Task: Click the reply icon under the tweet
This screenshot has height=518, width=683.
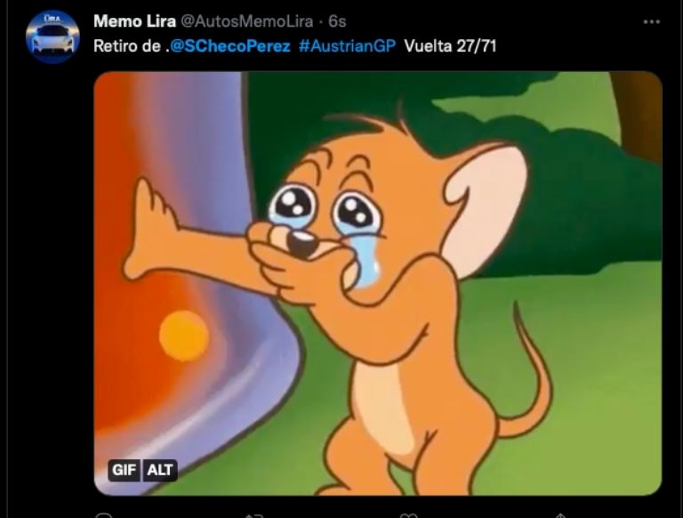Action: tap(103, 516)
